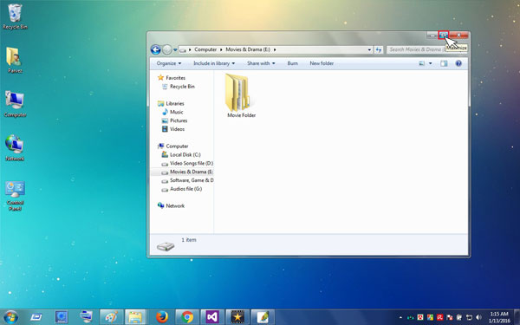520x325 pixels.
Task: Open the Explorer help question-mark icon
Action: click(458, 63)
